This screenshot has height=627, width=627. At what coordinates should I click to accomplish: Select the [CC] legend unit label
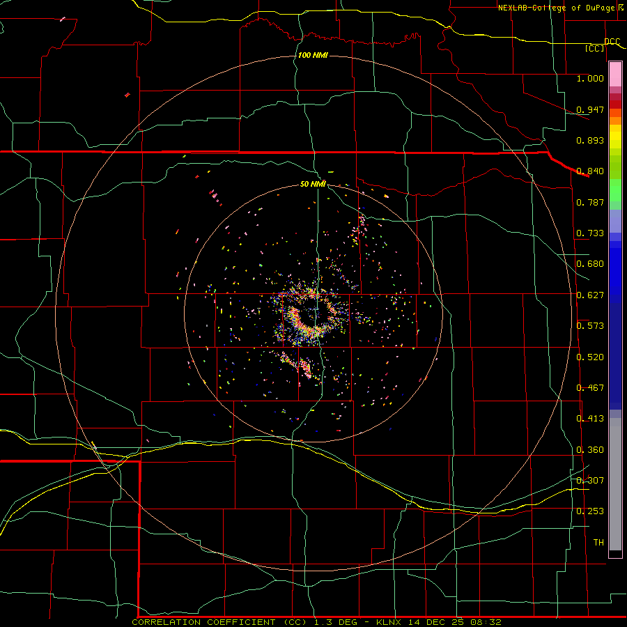pyautogui.click(x=595, y=48)
